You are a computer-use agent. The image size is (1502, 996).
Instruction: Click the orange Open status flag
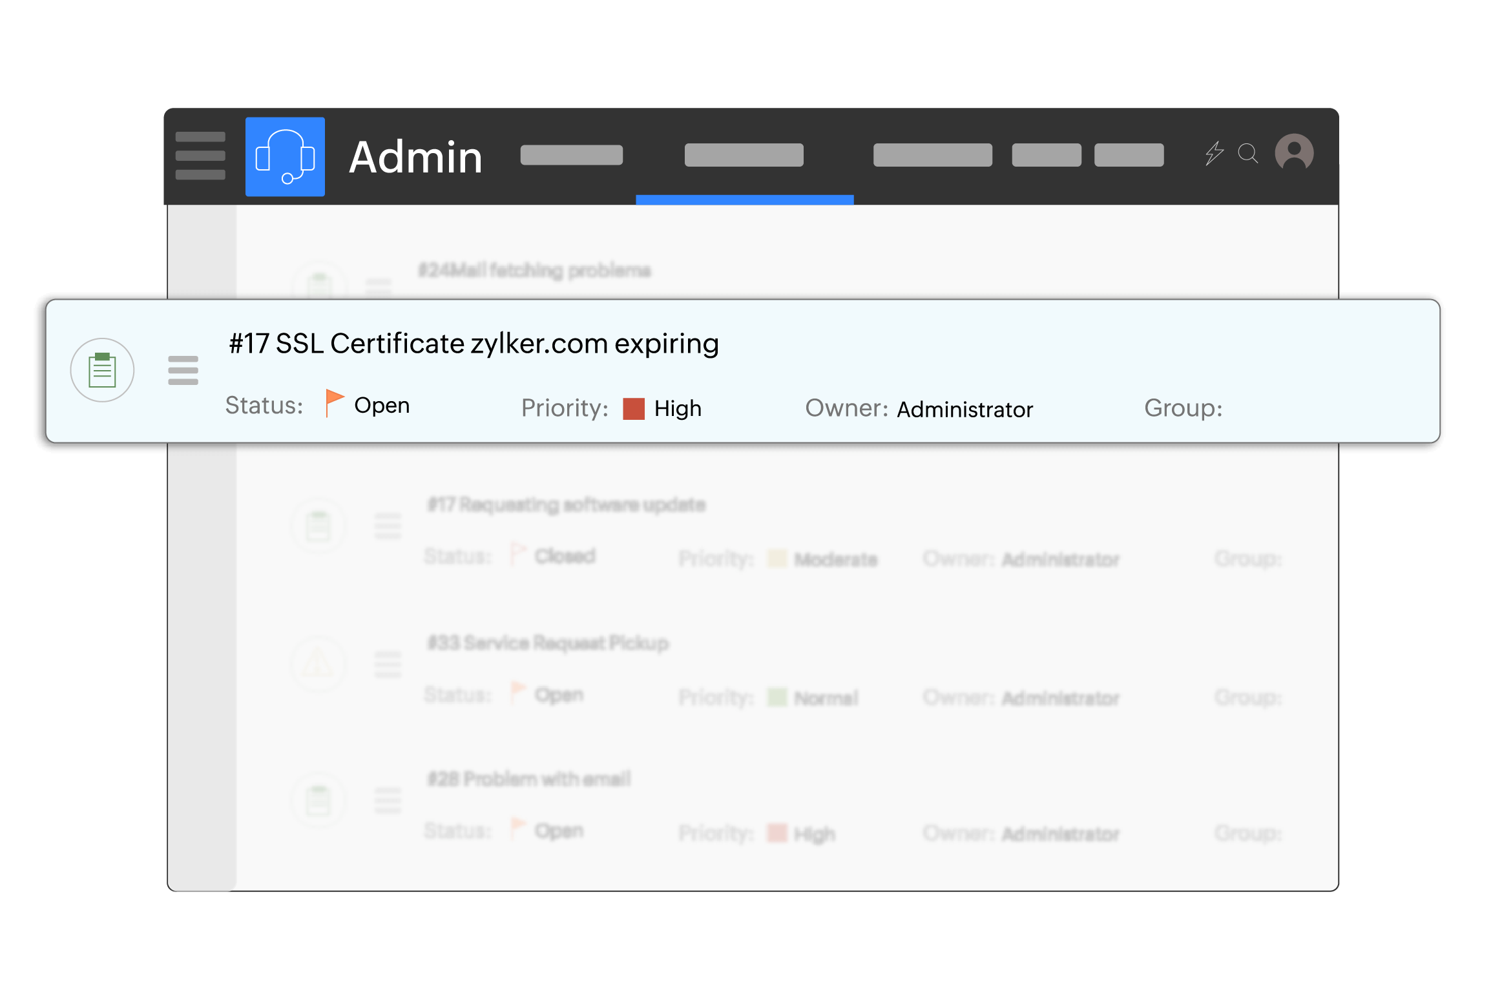coord(334,403)
